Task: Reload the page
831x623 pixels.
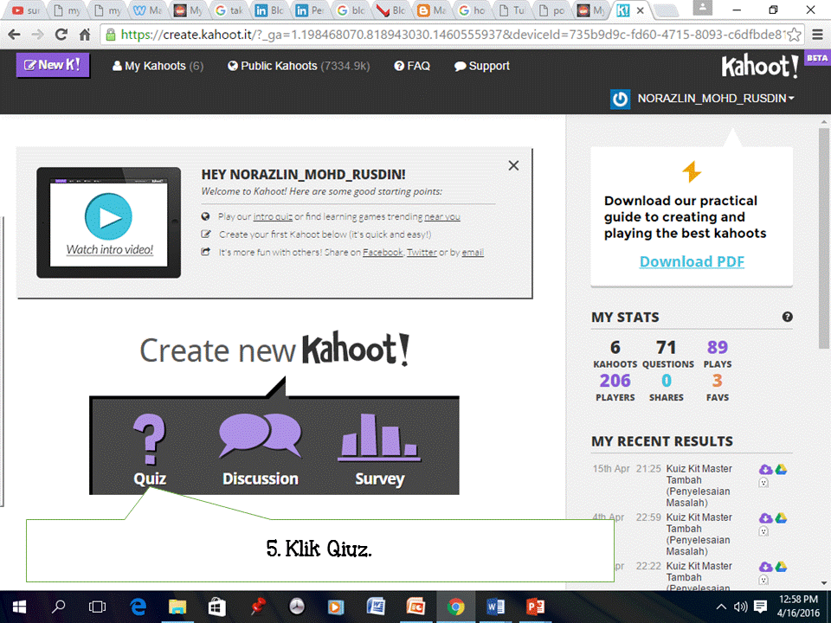Action: (x=61, y=35)
